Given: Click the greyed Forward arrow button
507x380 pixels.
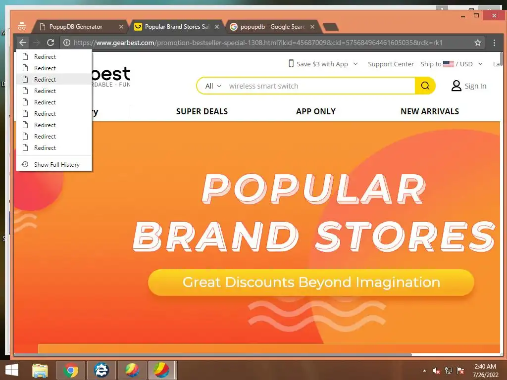Looking at the screenshot, I should pos(37,43).
